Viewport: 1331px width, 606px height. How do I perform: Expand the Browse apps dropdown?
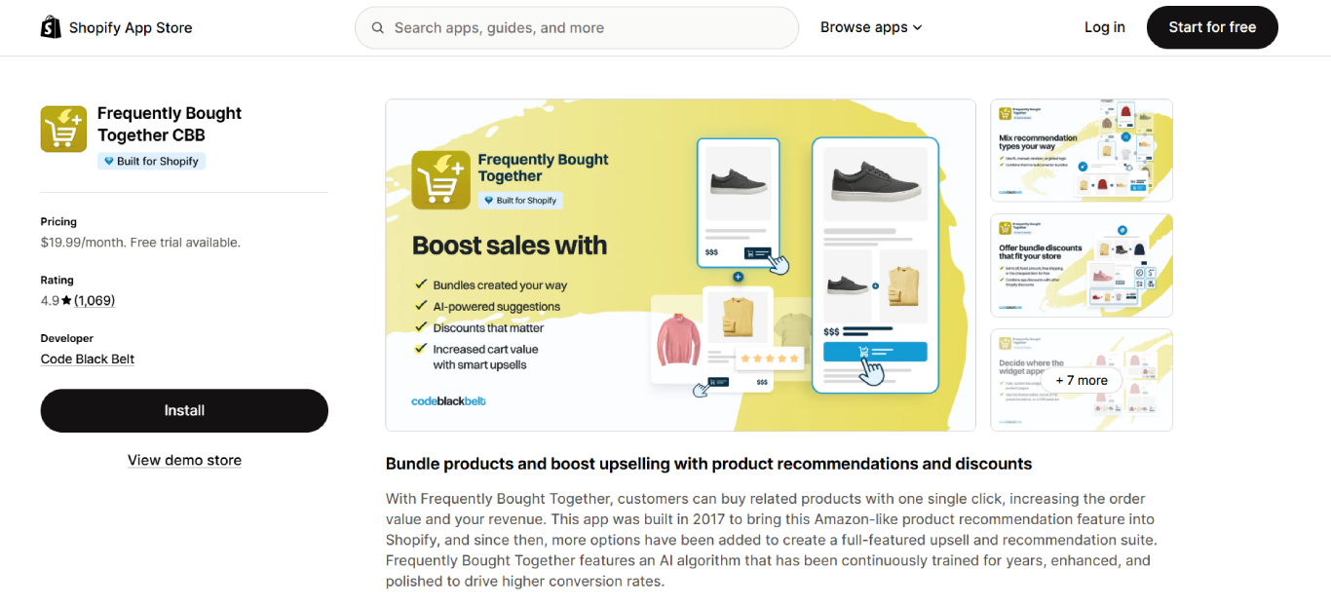pos(870,27)
